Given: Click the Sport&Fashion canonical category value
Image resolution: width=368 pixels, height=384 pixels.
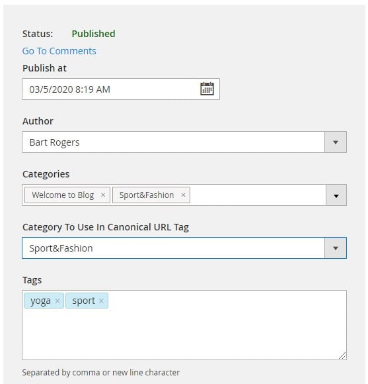Looking at the screenshot, I should click(61, 248).
